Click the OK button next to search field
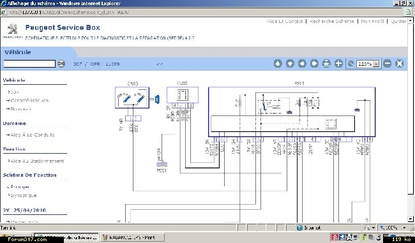Image resolution: width=415 pixels, height=243 pixels. 61,64
